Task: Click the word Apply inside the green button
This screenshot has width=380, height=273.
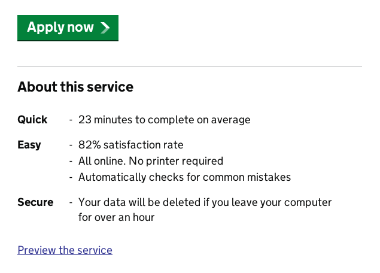Action: point(45,28)
